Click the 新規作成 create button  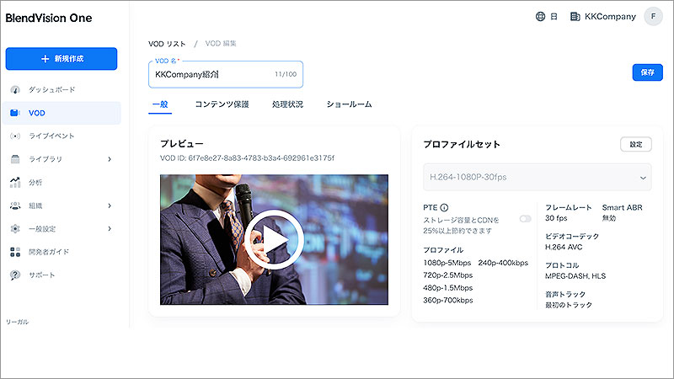coord(62,58)
